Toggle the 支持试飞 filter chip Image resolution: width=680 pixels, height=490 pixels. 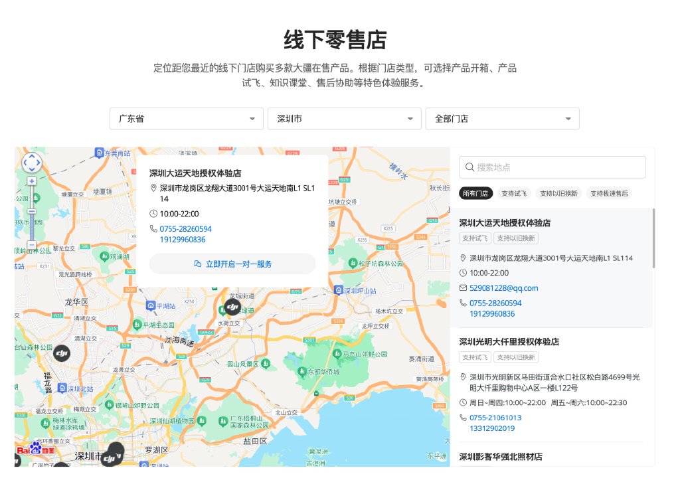coord(514,193)
